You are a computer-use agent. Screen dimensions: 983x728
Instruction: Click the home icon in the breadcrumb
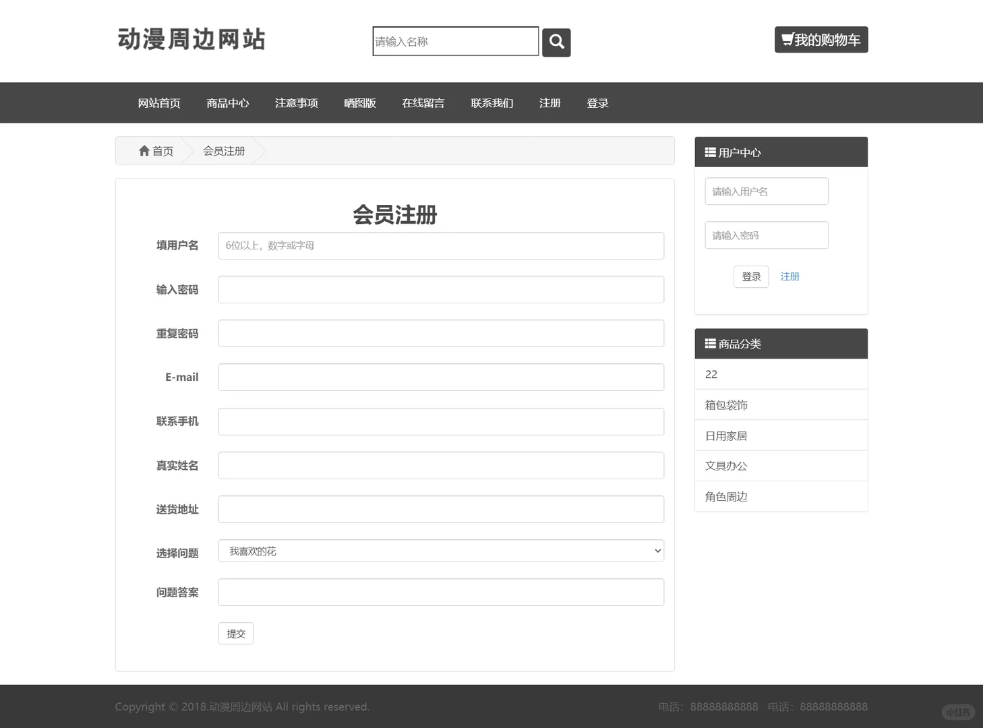click(x=144, y=150)
